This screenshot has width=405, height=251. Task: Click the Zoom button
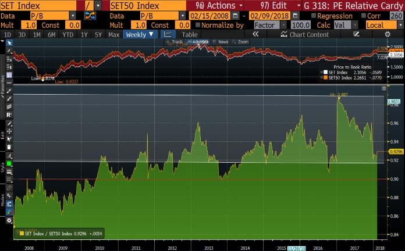point(240,42)
